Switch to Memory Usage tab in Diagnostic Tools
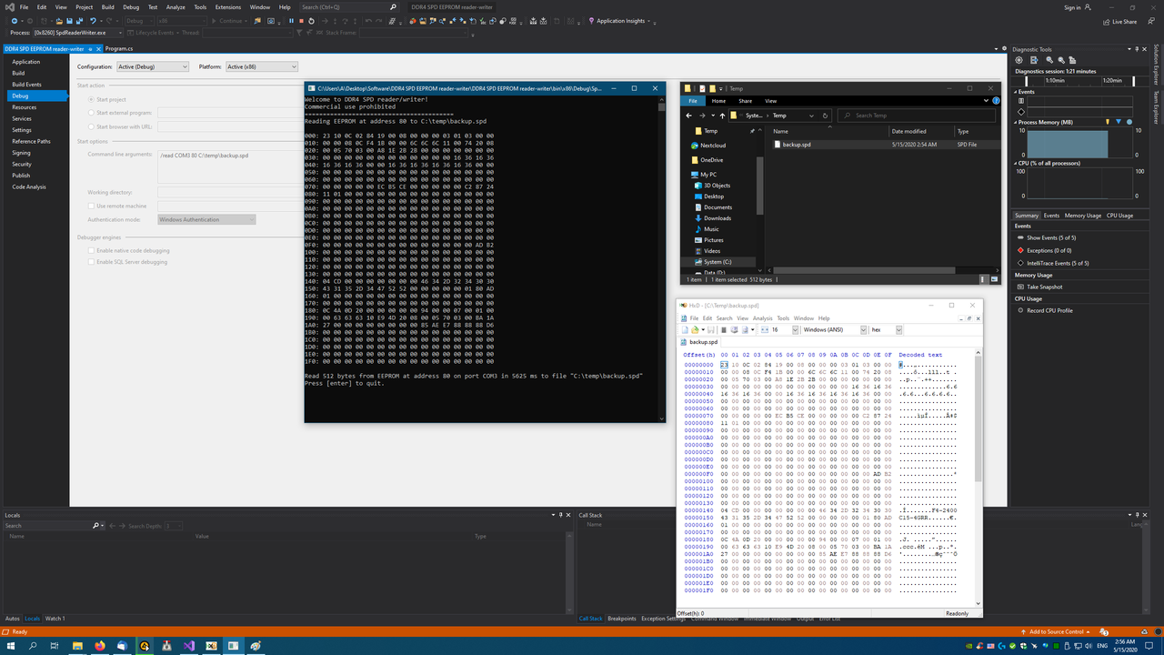This screenshot has width=1164, height=655. 1083,216
